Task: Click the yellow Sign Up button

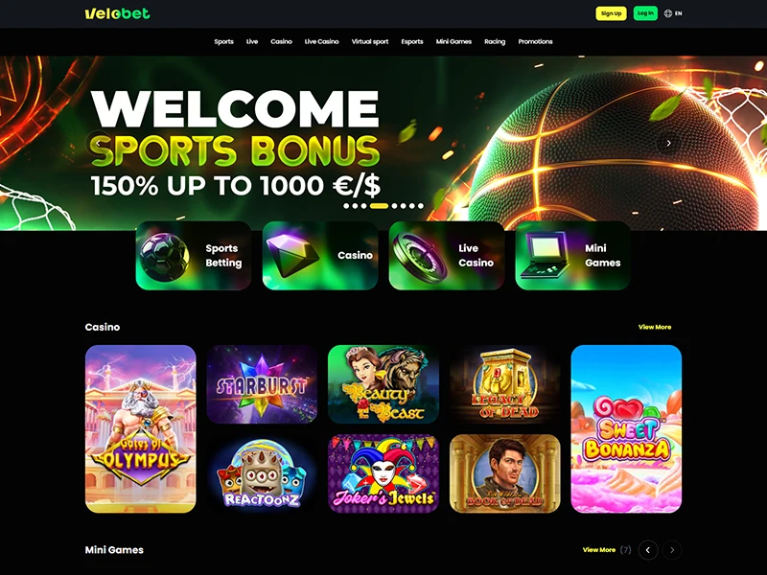Action: point(611,13)
